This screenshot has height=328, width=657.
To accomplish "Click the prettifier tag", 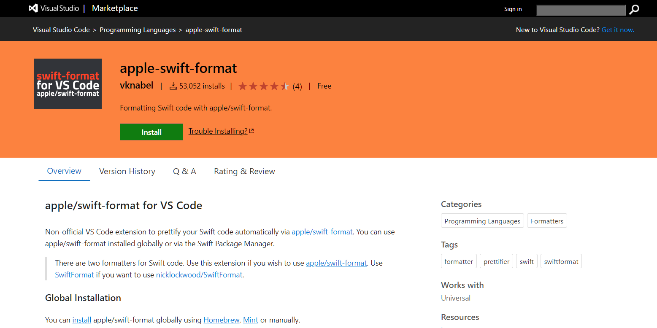I will click(x=496, y=261).
